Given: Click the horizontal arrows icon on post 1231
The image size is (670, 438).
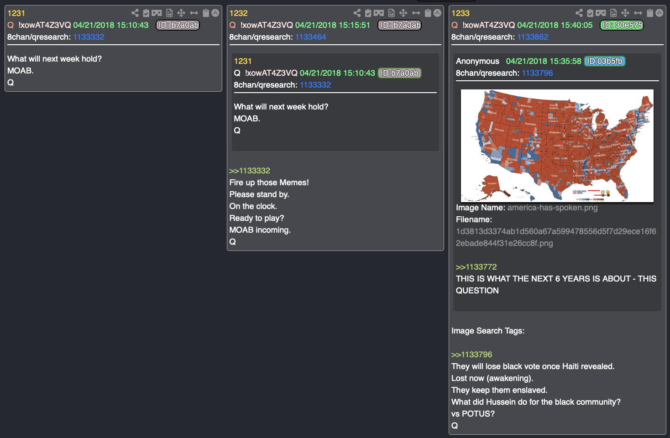Looking at the screenshot, I should pos(194,13).
